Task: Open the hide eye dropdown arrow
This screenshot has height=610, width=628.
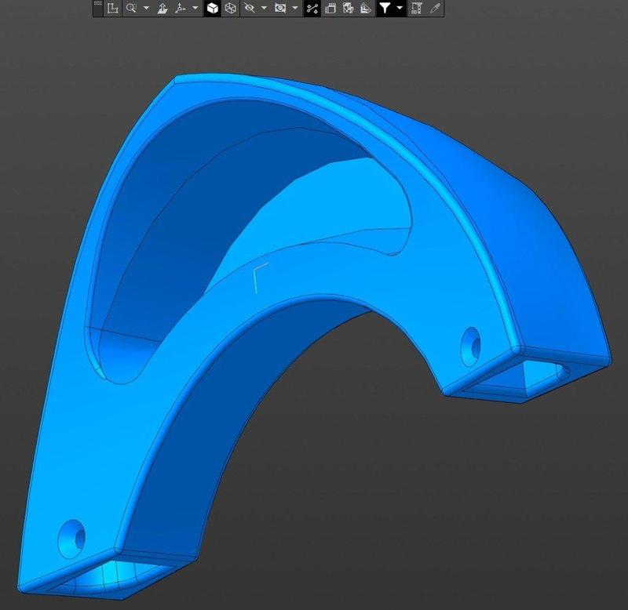Action: [x=264, y=9]
